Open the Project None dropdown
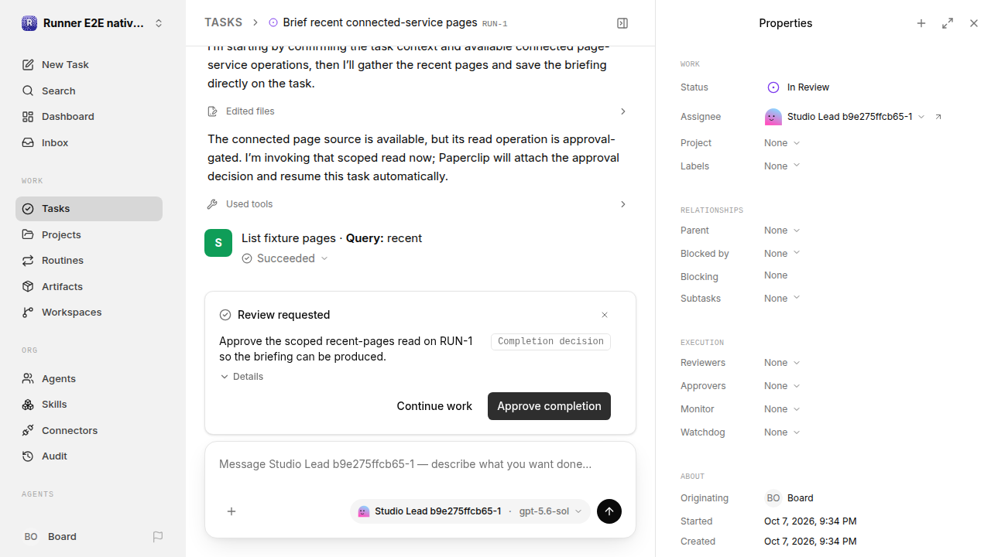The image size is (991, 557). point(782,143)
